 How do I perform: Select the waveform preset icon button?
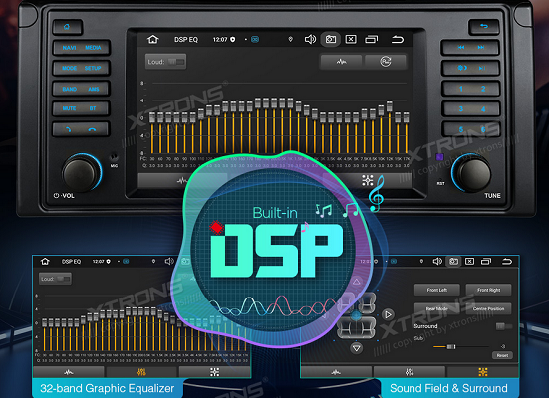341,62
